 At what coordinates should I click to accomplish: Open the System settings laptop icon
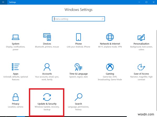[15, 37]
